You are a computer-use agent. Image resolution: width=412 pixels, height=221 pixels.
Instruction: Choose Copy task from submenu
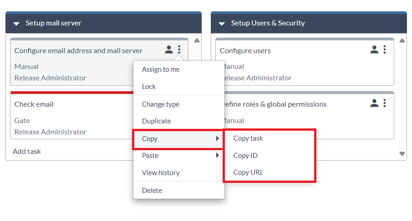click(248, 138)
